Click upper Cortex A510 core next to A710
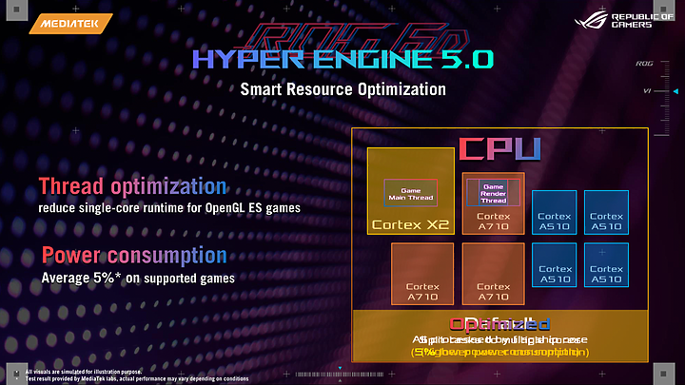Image resolution: width=685 pixels, height=385 pixels. point(555,213)
